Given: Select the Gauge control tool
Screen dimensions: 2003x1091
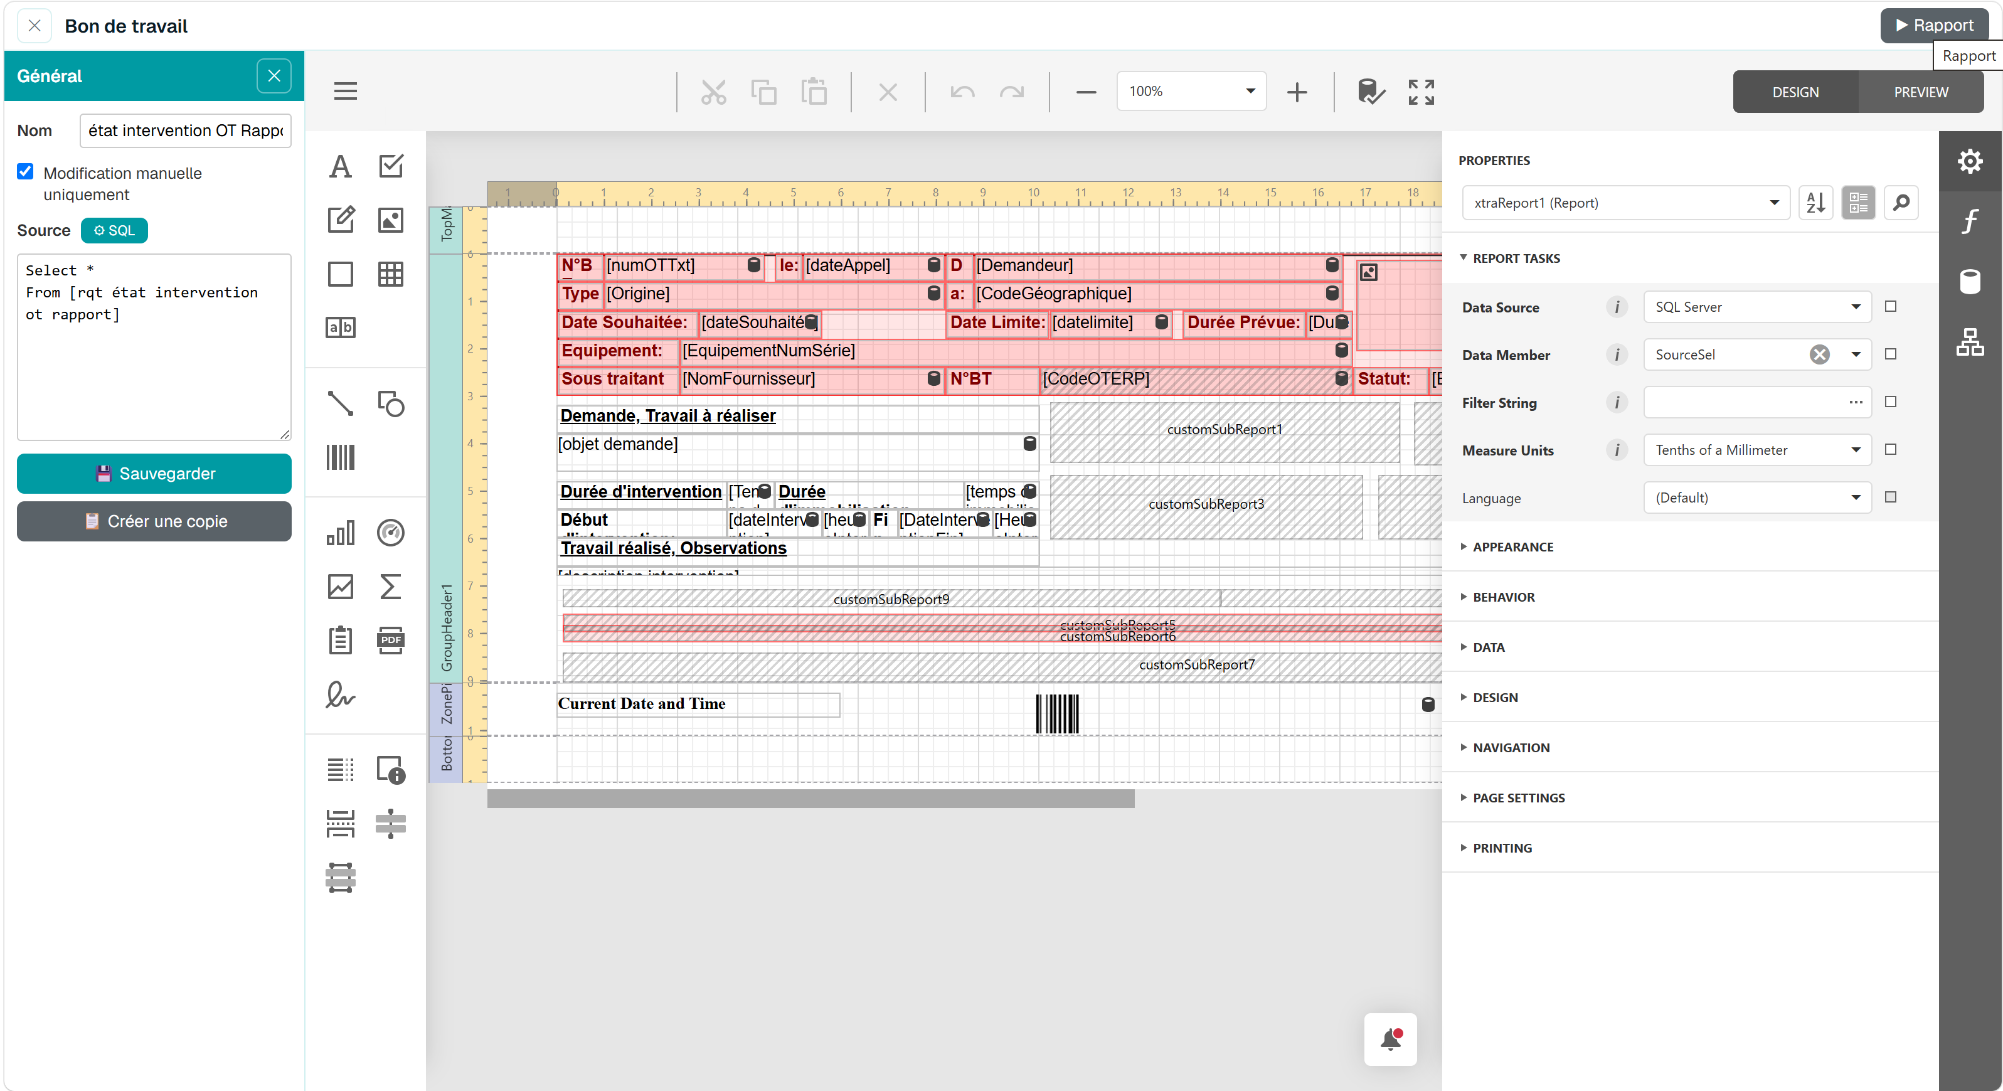Looking at the screenshot, I should [x=390, y=533].
